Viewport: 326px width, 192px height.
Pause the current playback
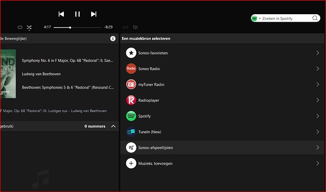(x=77, y=14)
